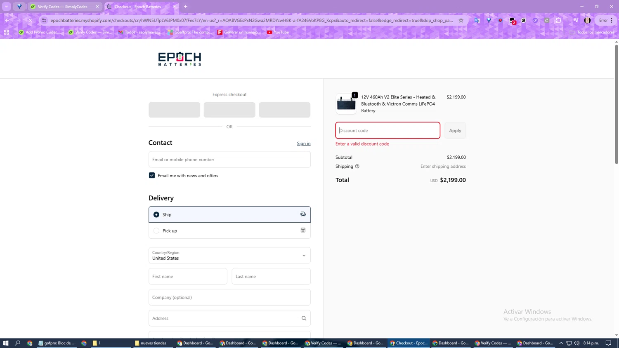
Task: Focus the Discount code field
Action: (x=388, y=130)
